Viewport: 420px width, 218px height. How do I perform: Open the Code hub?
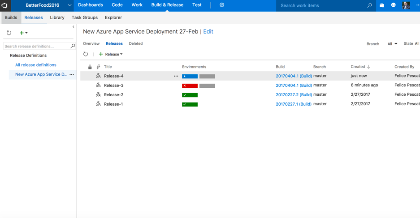coord(117,5)
